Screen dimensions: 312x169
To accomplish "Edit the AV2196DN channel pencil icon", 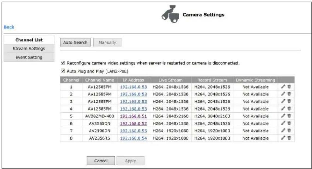I will 283,131.
